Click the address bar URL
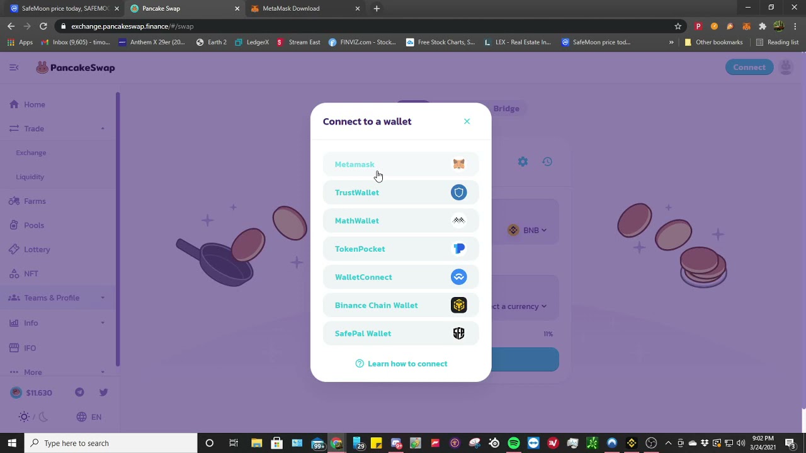 132,26
